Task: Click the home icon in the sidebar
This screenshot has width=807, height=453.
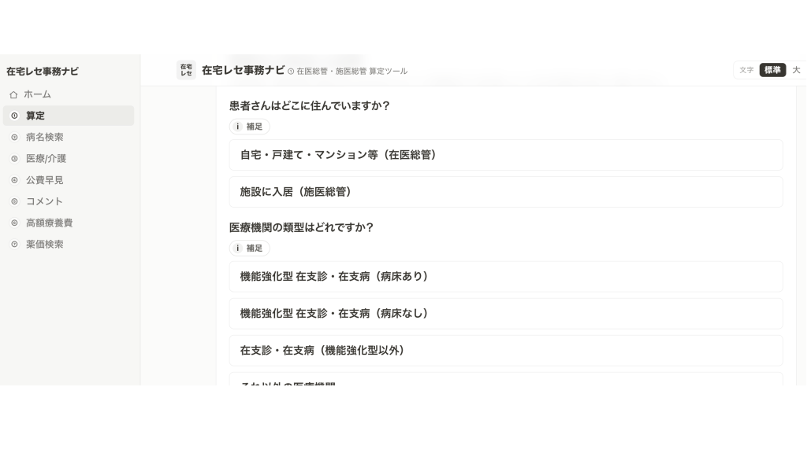Action: point(13,94)
